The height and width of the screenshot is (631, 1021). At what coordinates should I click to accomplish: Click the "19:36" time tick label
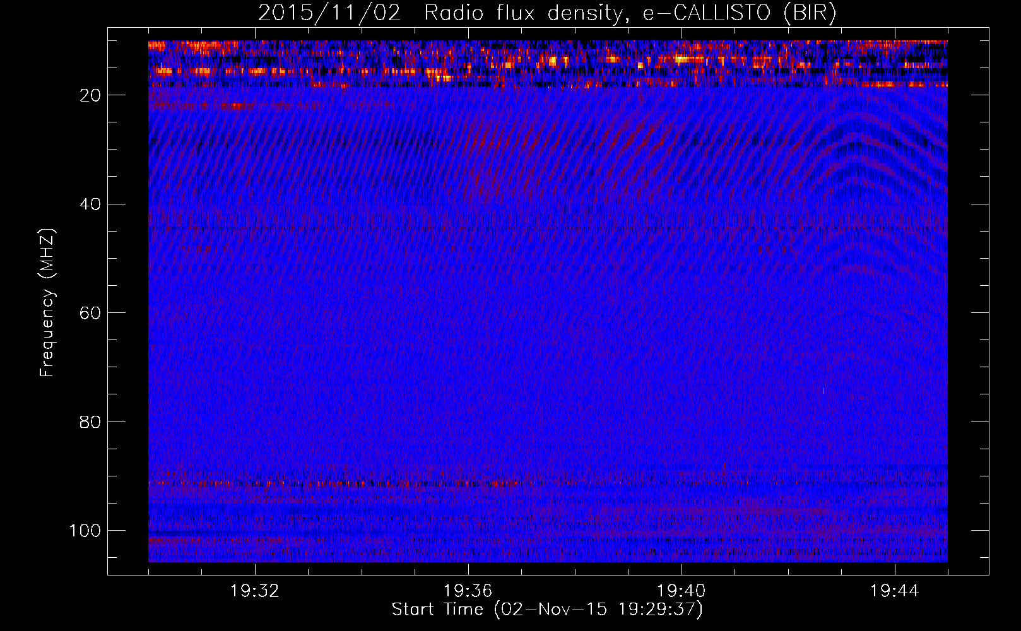point(468,591)
